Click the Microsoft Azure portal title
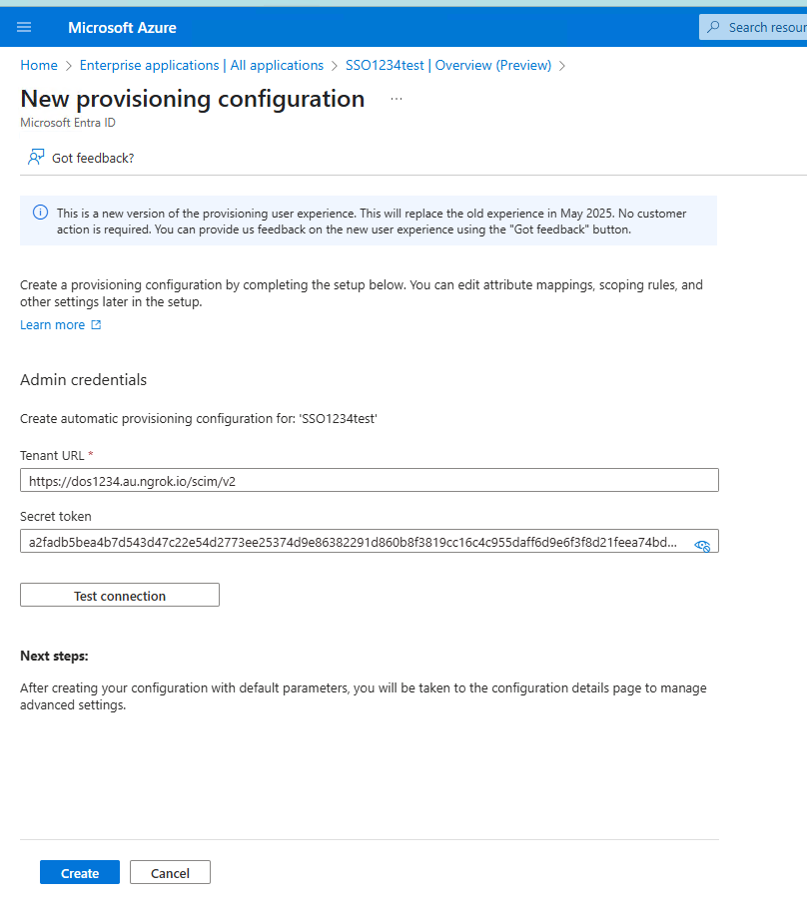 click(x=122, y=27)
